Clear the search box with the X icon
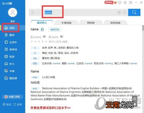The width and height of the screenshot is (144, 113). click(x=119, y=12)
